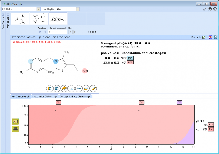Click copy results icon beside PDF icon
The width and height of the screenshot is (219, 154).
point(215,37)
